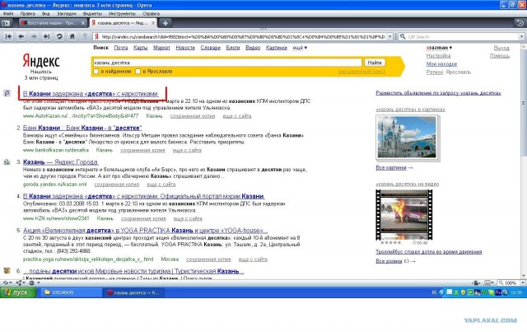
Task: Open the Настройка link
Action: tap(438, 56)
